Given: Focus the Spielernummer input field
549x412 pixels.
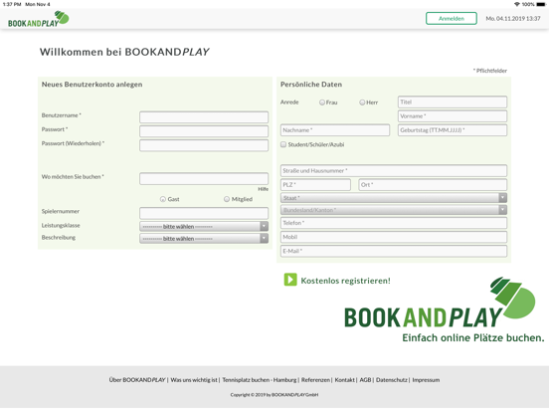Looking at the screenshot, I should [x=204, y=213].
